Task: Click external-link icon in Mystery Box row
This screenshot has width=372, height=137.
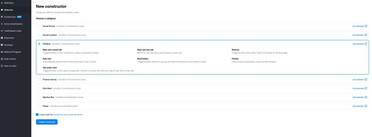Action: click(366, 97)
